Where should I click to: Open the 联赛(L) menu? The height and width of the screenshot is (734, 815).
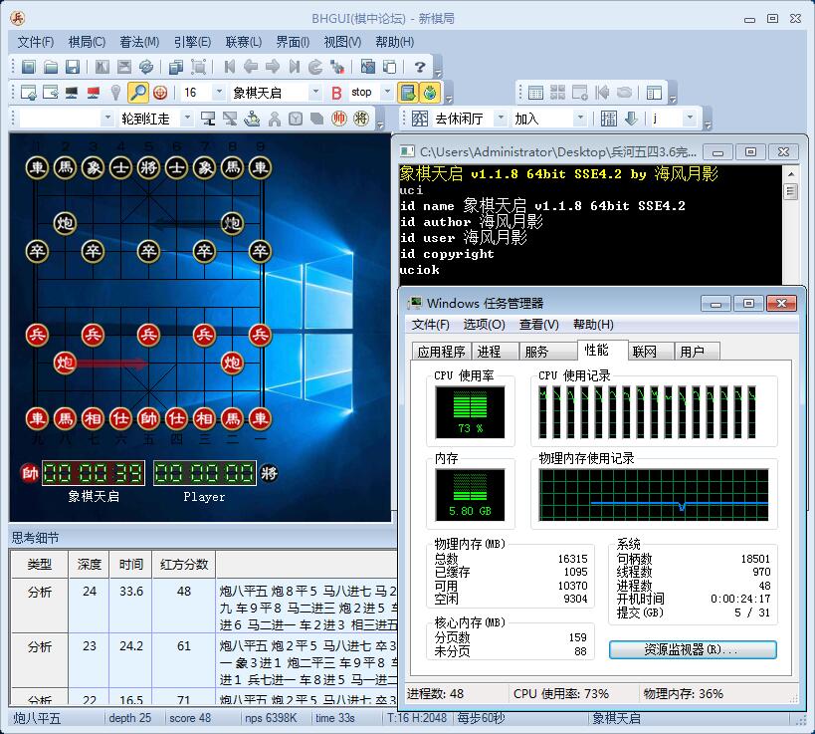[x=243, y=42]
